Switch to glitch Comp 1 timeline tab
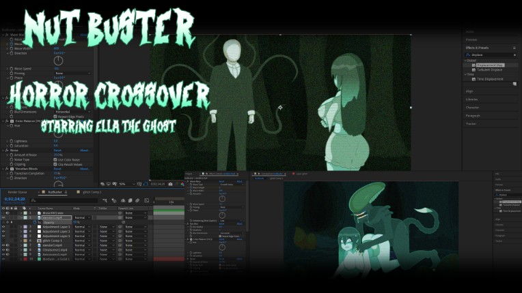This screenshot has height=293, width=522. [x=92, y=192]
